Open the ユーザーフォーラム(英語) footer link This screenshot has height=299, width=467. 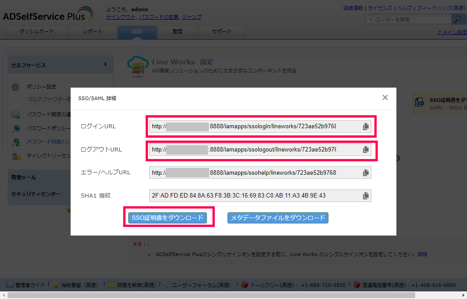click(202, 285)
